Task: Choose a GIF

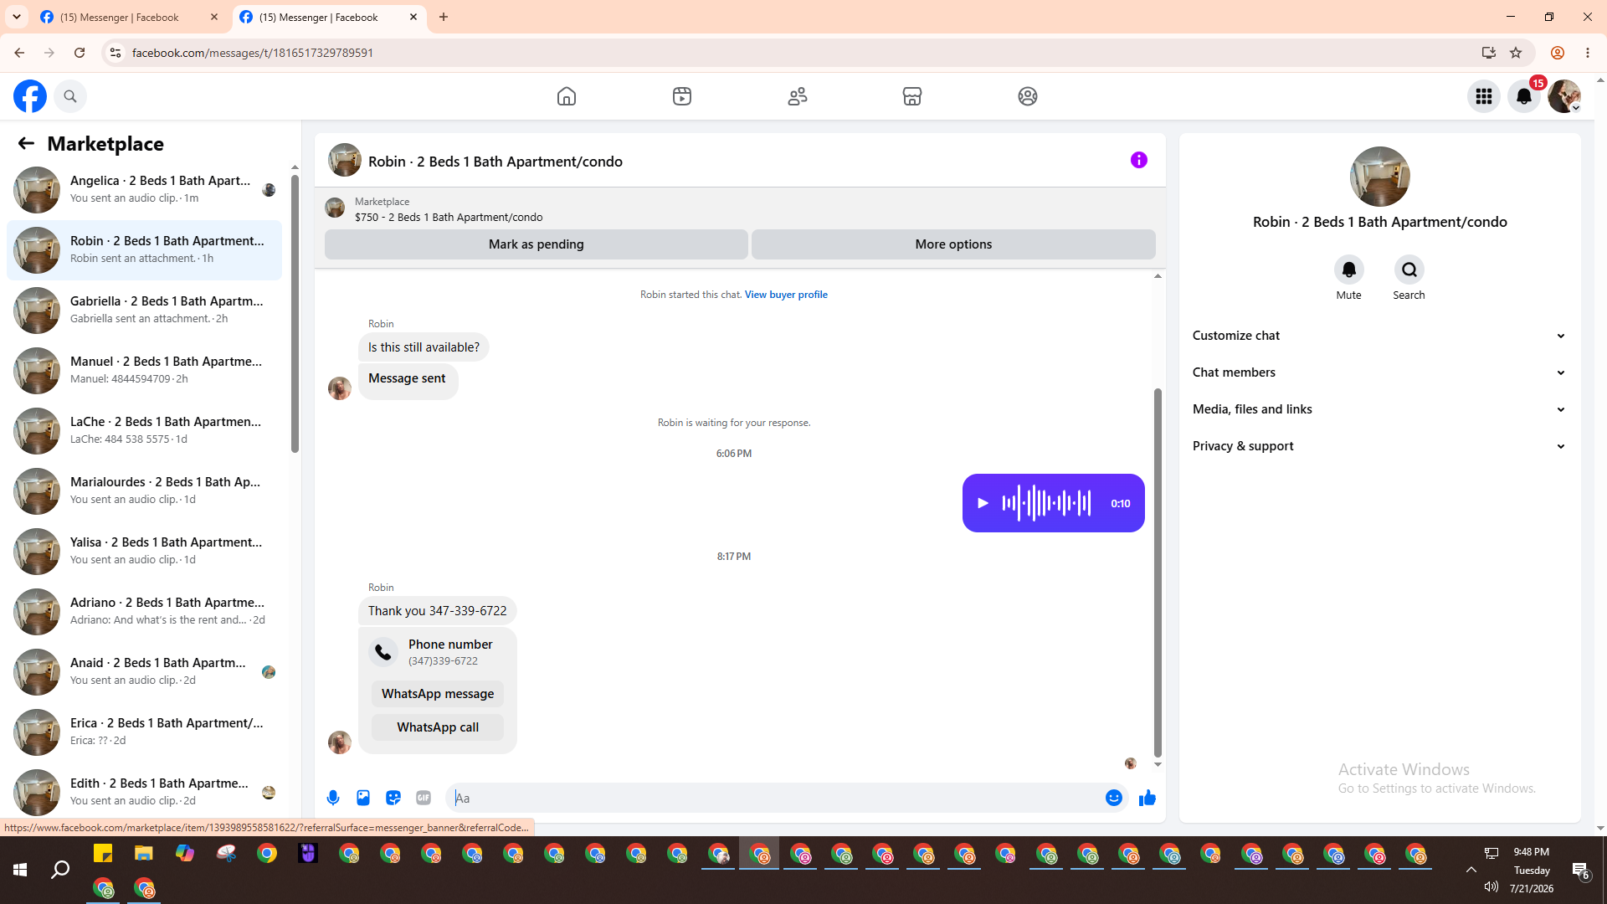Action: 424,798
